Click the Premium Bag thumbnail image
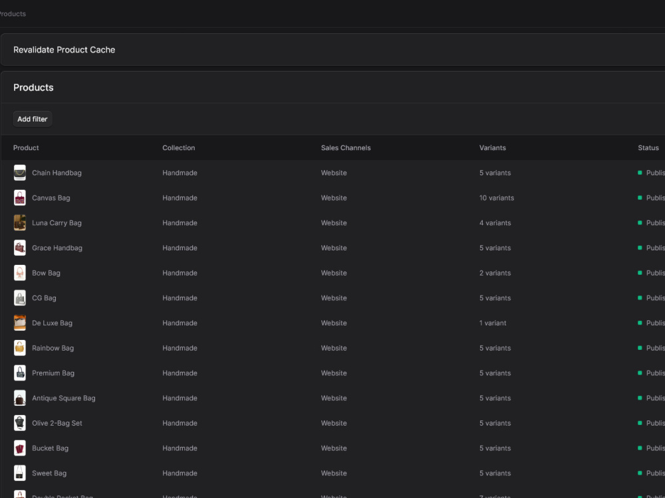Screen dimensions: 665x498 click(x=20, y=373)
